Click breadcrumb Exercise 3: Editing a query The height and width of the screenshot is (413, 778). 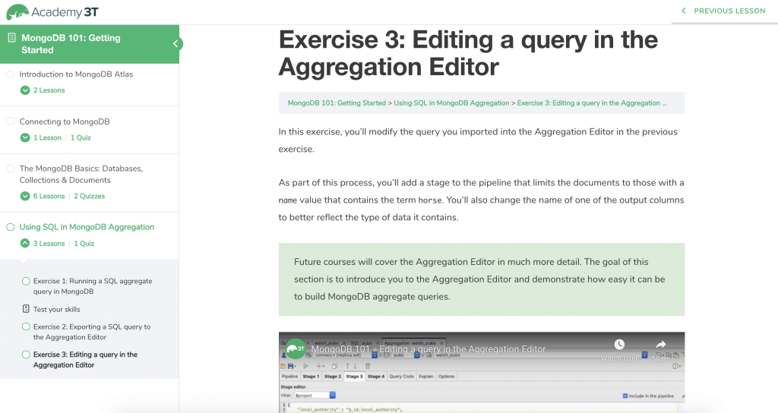coord(592,103)
